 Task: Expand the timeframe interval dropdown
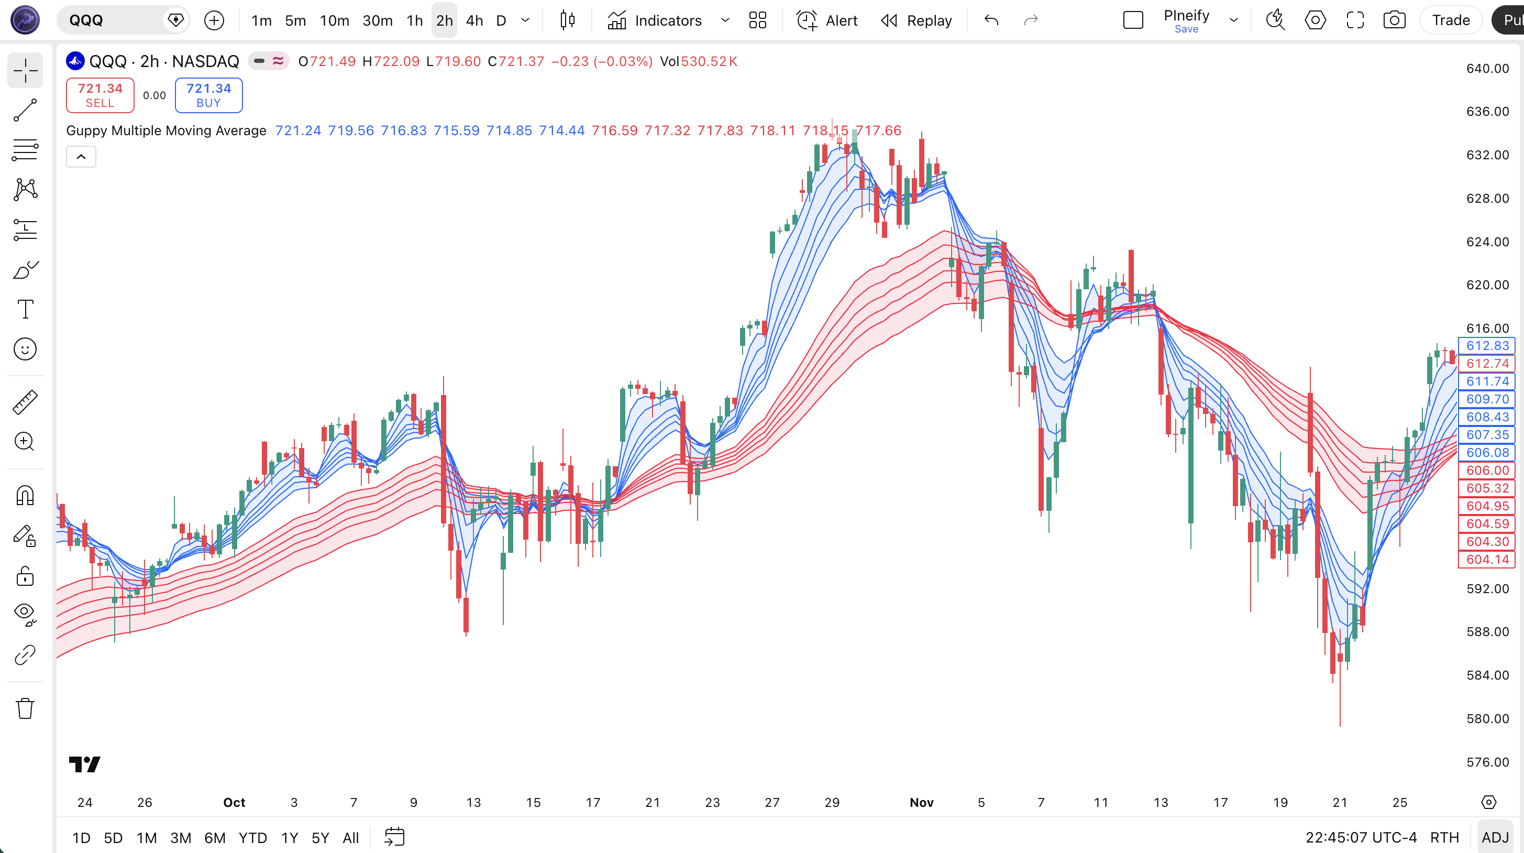(525, 20)
